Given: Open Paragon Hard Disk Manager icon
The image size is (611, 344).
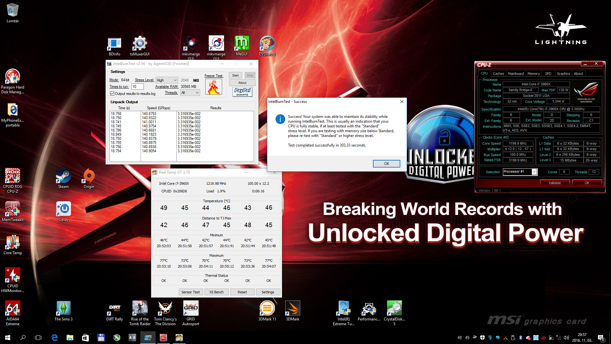Looking at the screenshot, I should [13, 82].
